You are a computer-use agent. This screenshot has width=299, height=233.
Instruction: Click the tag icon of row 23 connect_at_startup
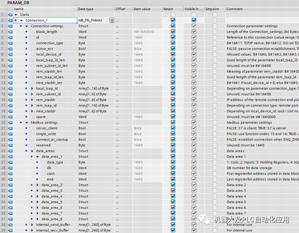coord(10,139)
